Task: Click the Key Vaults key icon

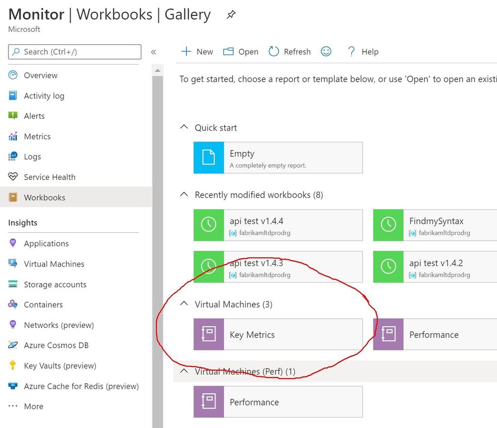Action: coord(12,365)
